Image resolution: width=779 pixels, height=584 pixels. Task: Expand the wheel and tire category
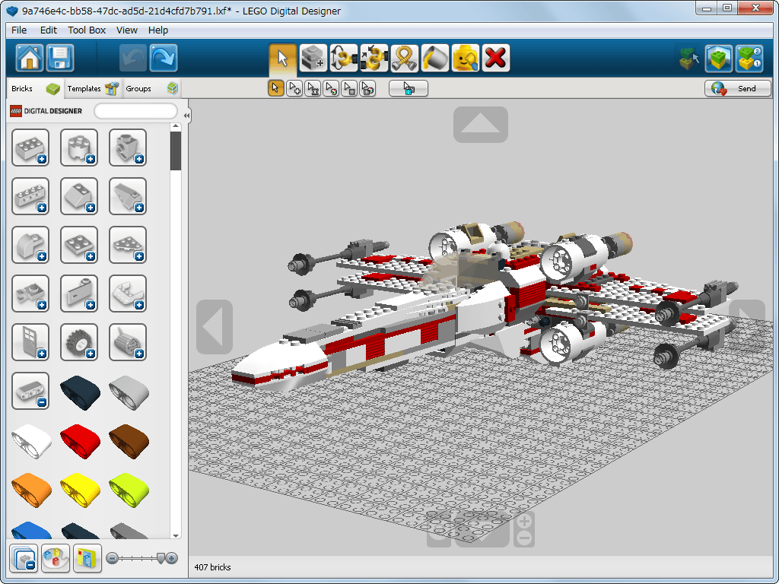(x=79, y=342)
